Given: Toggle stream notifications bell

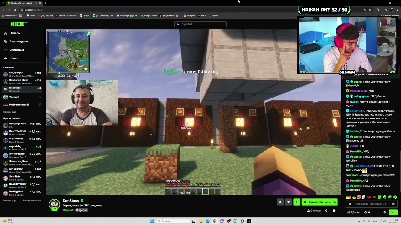Looking at the screenshot, I should point(280,202).
